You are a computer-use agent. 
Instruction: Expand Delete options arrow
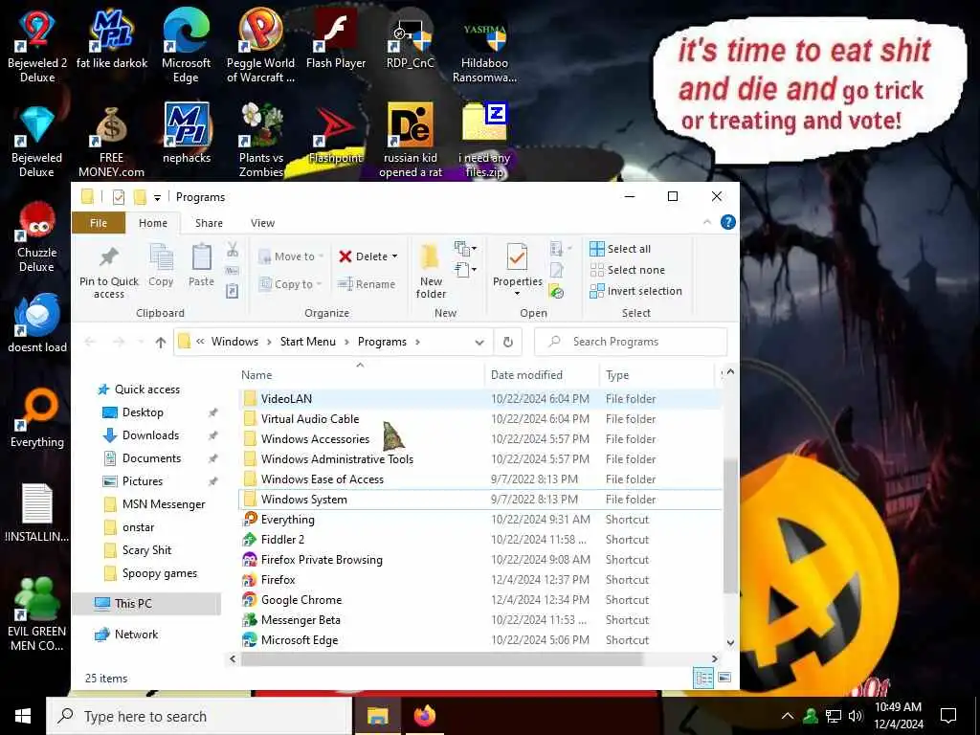tap(394, 256)
